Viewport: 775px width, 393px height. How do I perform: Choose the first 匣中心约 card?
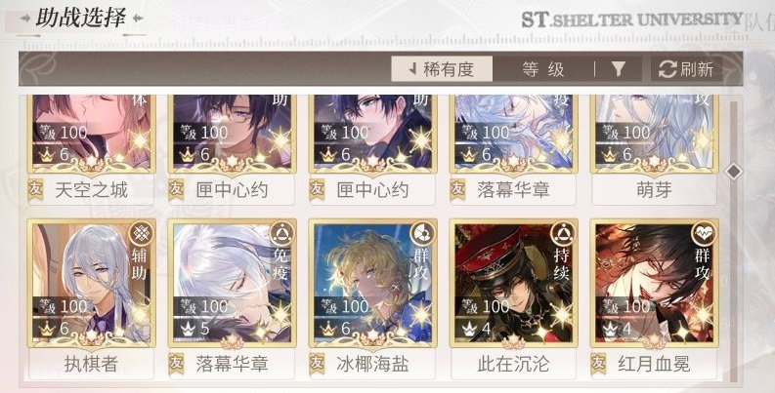(233, 148)
